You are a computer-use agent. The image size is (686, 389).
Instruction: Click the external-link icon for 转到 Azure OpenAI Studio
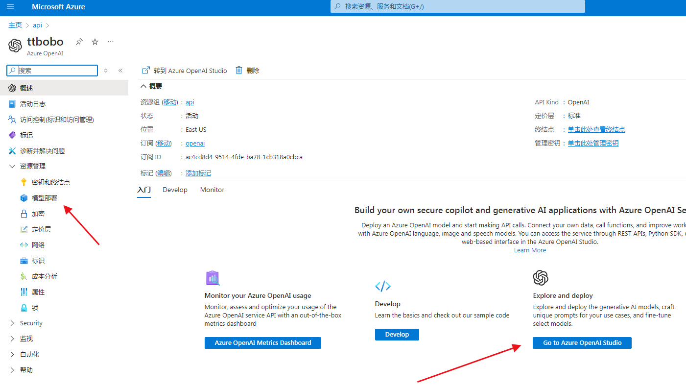[145, 71]
